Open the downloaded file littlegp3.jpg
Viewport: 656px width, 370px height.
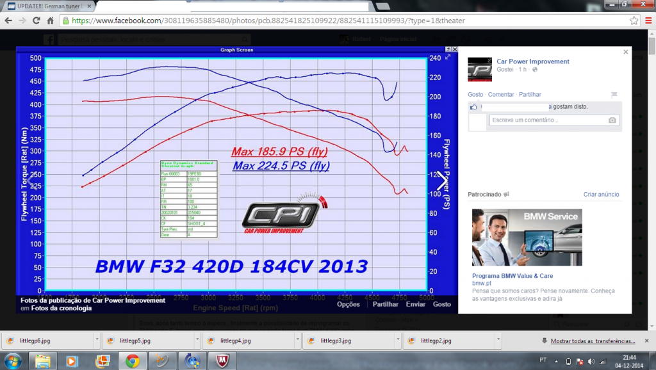click(x=348, y=341)
